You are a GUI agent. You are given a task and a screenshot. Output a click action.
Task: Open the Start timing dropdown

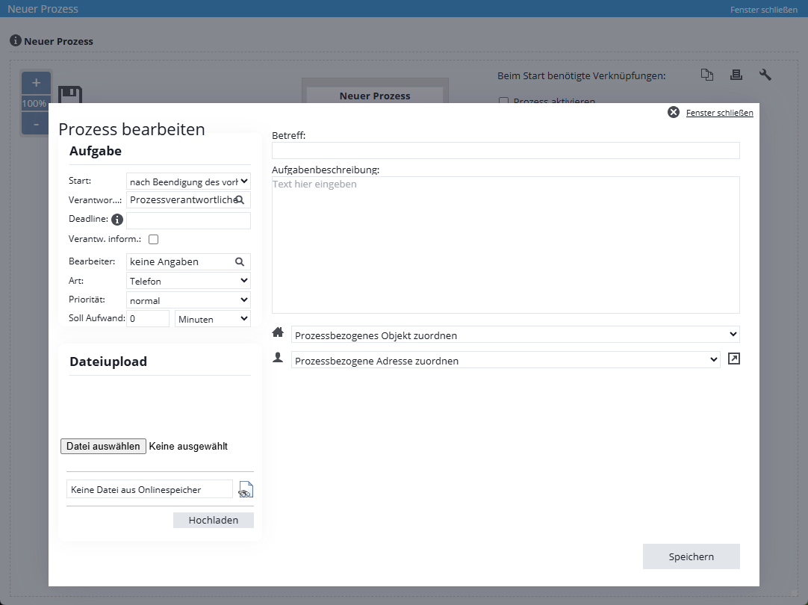pos(188,181)
